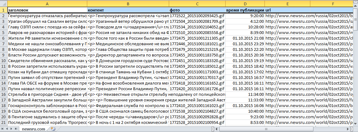This screenshot has width=358, height=132.
Task: Select content cell starting 'Ураганный ветер'
Action: click(128, 21)
